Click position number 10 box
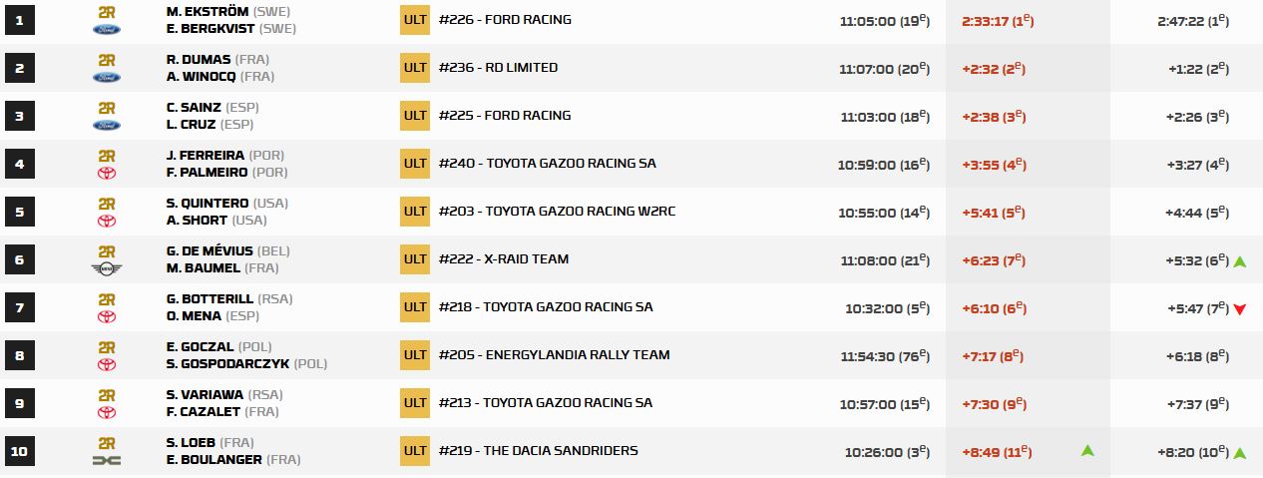This screenshot has height=478, width=1263. [x=20, y=451]
